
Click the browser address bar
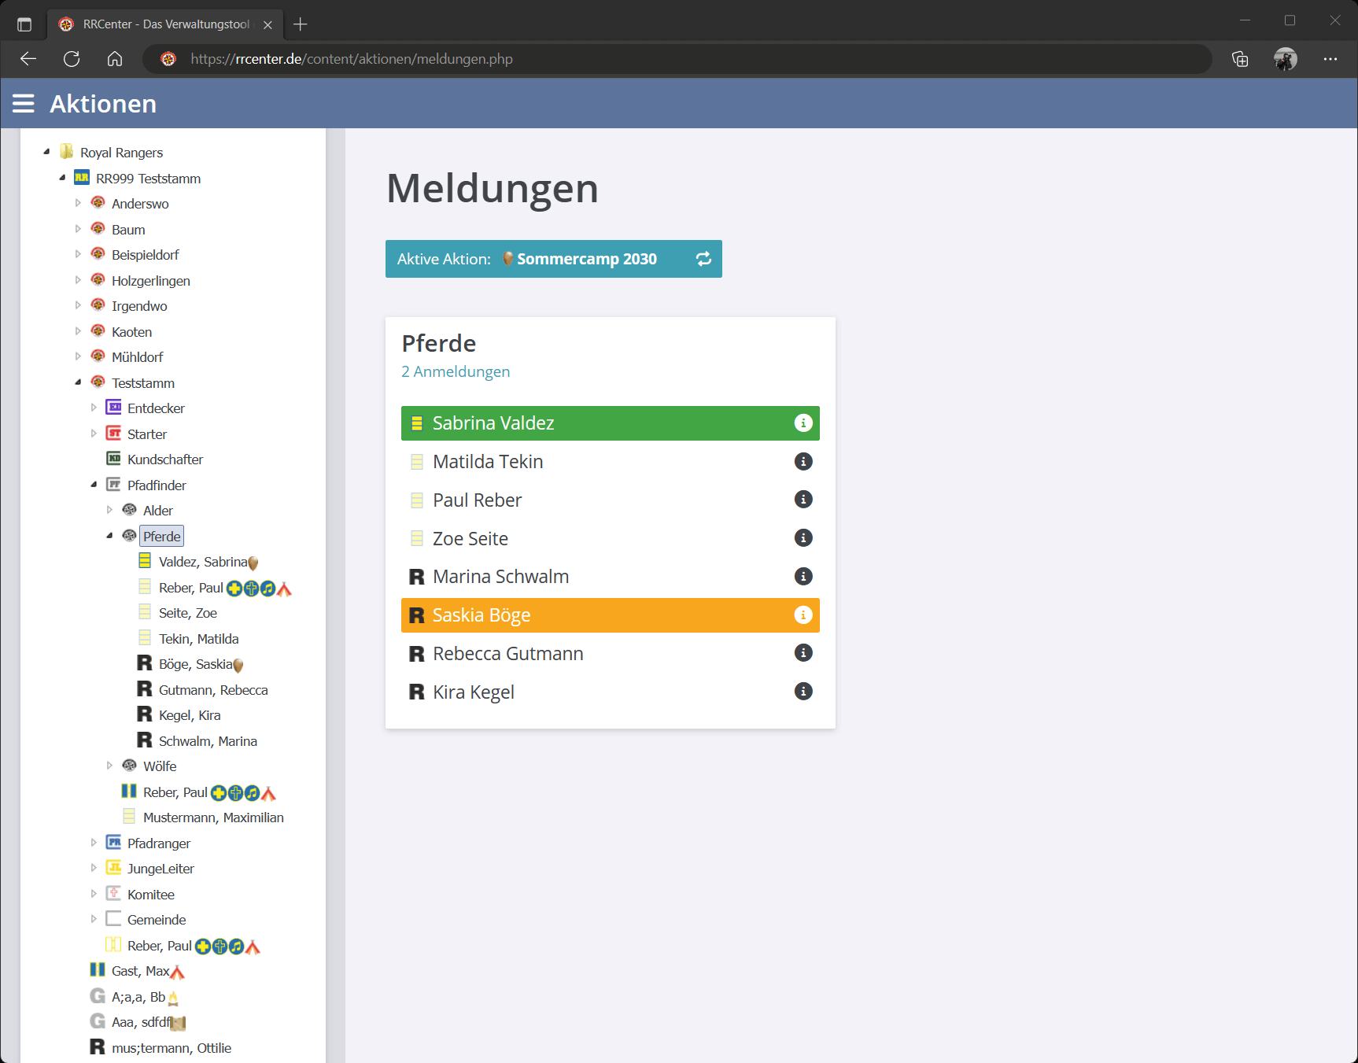point(677,59)
